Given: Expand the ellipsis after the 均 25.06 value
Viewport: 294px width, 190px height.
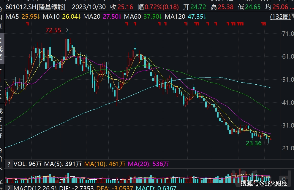Looking at the screenshot, I should pyautogui.click(x=292, y=7).
